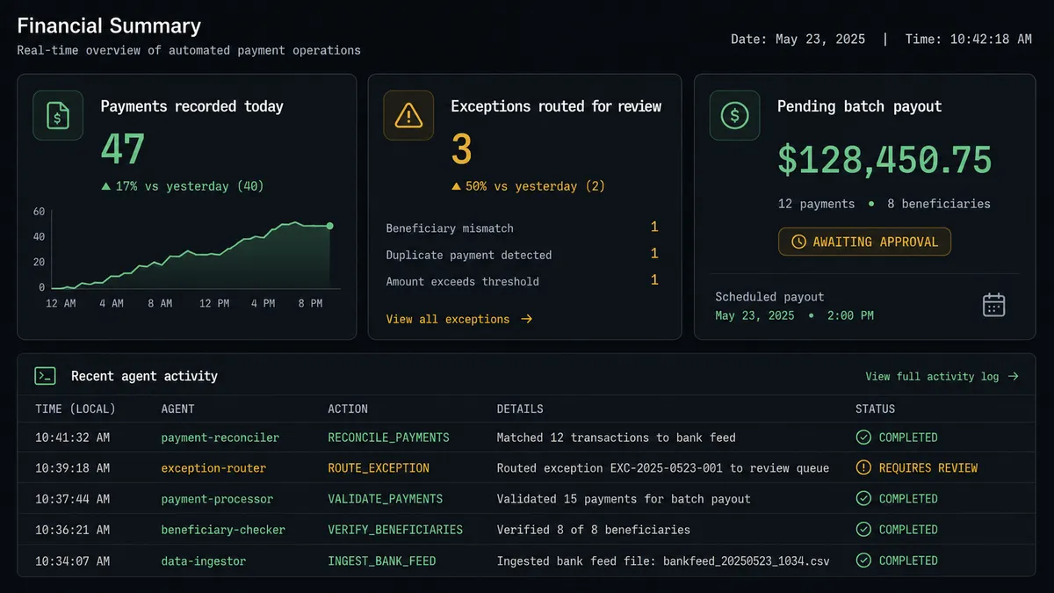The image size is (1054, 593).
Task: Sort by the TIME (LOCAL) column header
Action: pyautogui.click(x=76, y=409)
